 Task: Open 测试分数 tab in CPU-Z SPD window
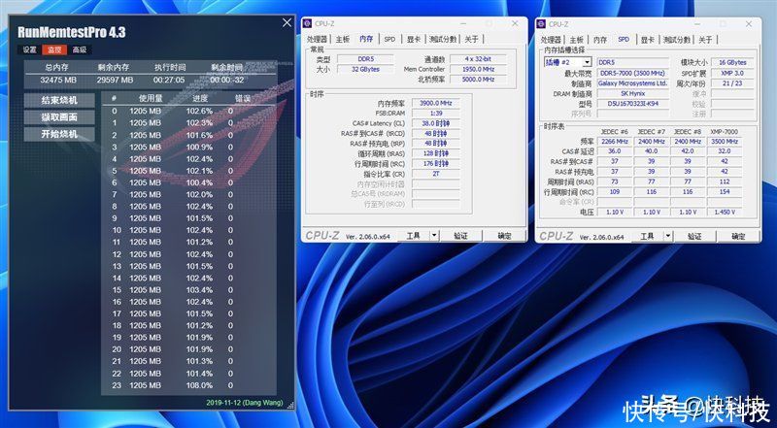(677, 40)
